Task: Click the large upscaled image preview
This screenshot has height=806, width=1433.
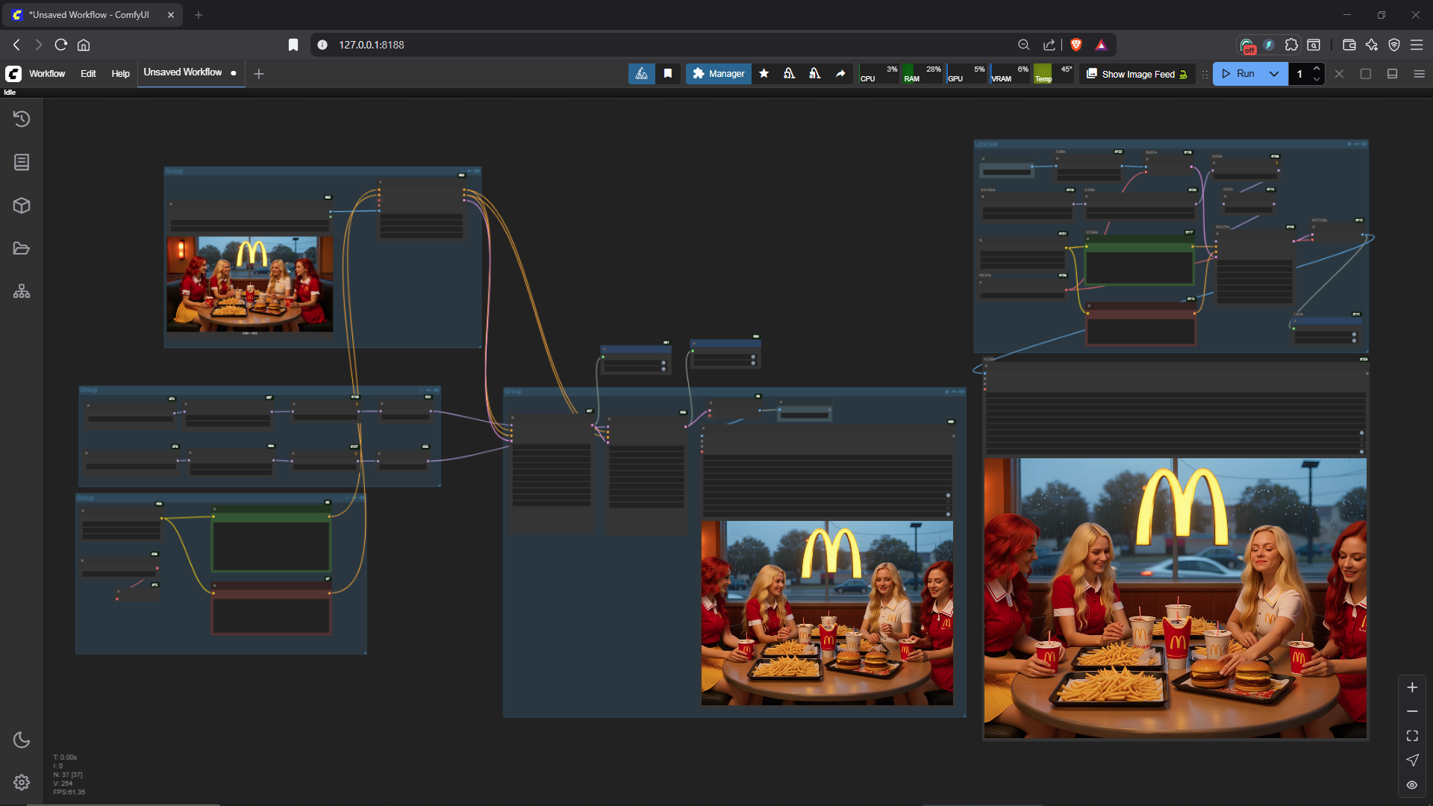Action: click(x=1175, y=599)
